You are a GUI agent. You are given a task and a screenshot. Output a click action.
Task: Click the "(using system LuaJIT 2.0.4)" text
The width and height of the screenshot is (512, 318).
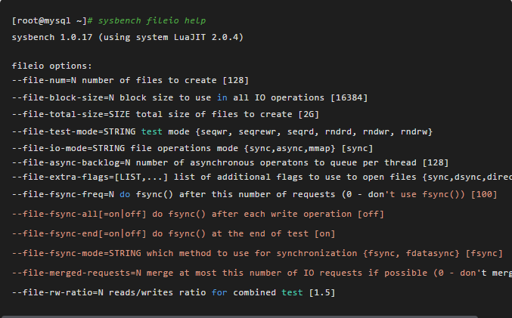pos(173,36)
